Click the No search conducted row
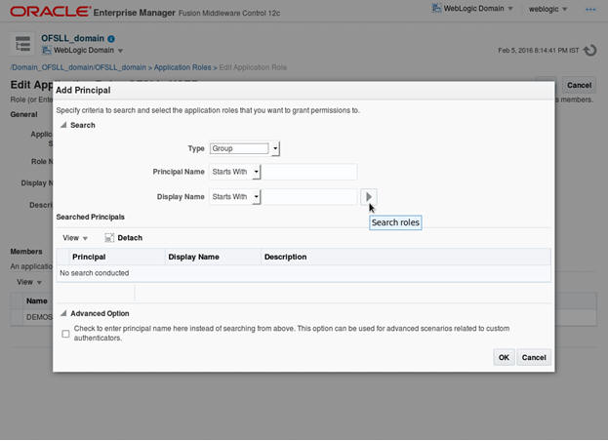This screenshot has height=441, width=608. 304,273
